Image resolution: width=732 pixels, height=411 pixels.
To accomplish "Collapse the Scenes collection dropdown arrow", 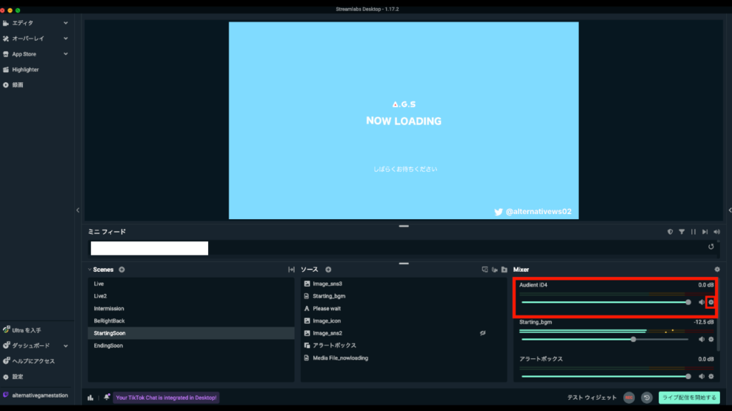I will click(x=90, y=270).
